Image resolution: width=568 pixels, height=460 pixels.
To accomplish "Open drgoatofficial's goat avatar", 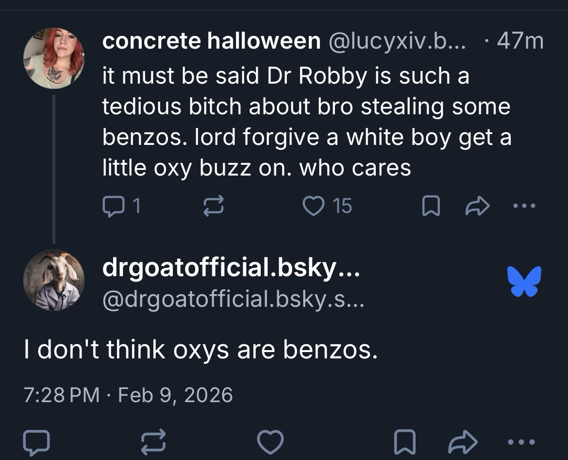I will click(x=54, y=281).
